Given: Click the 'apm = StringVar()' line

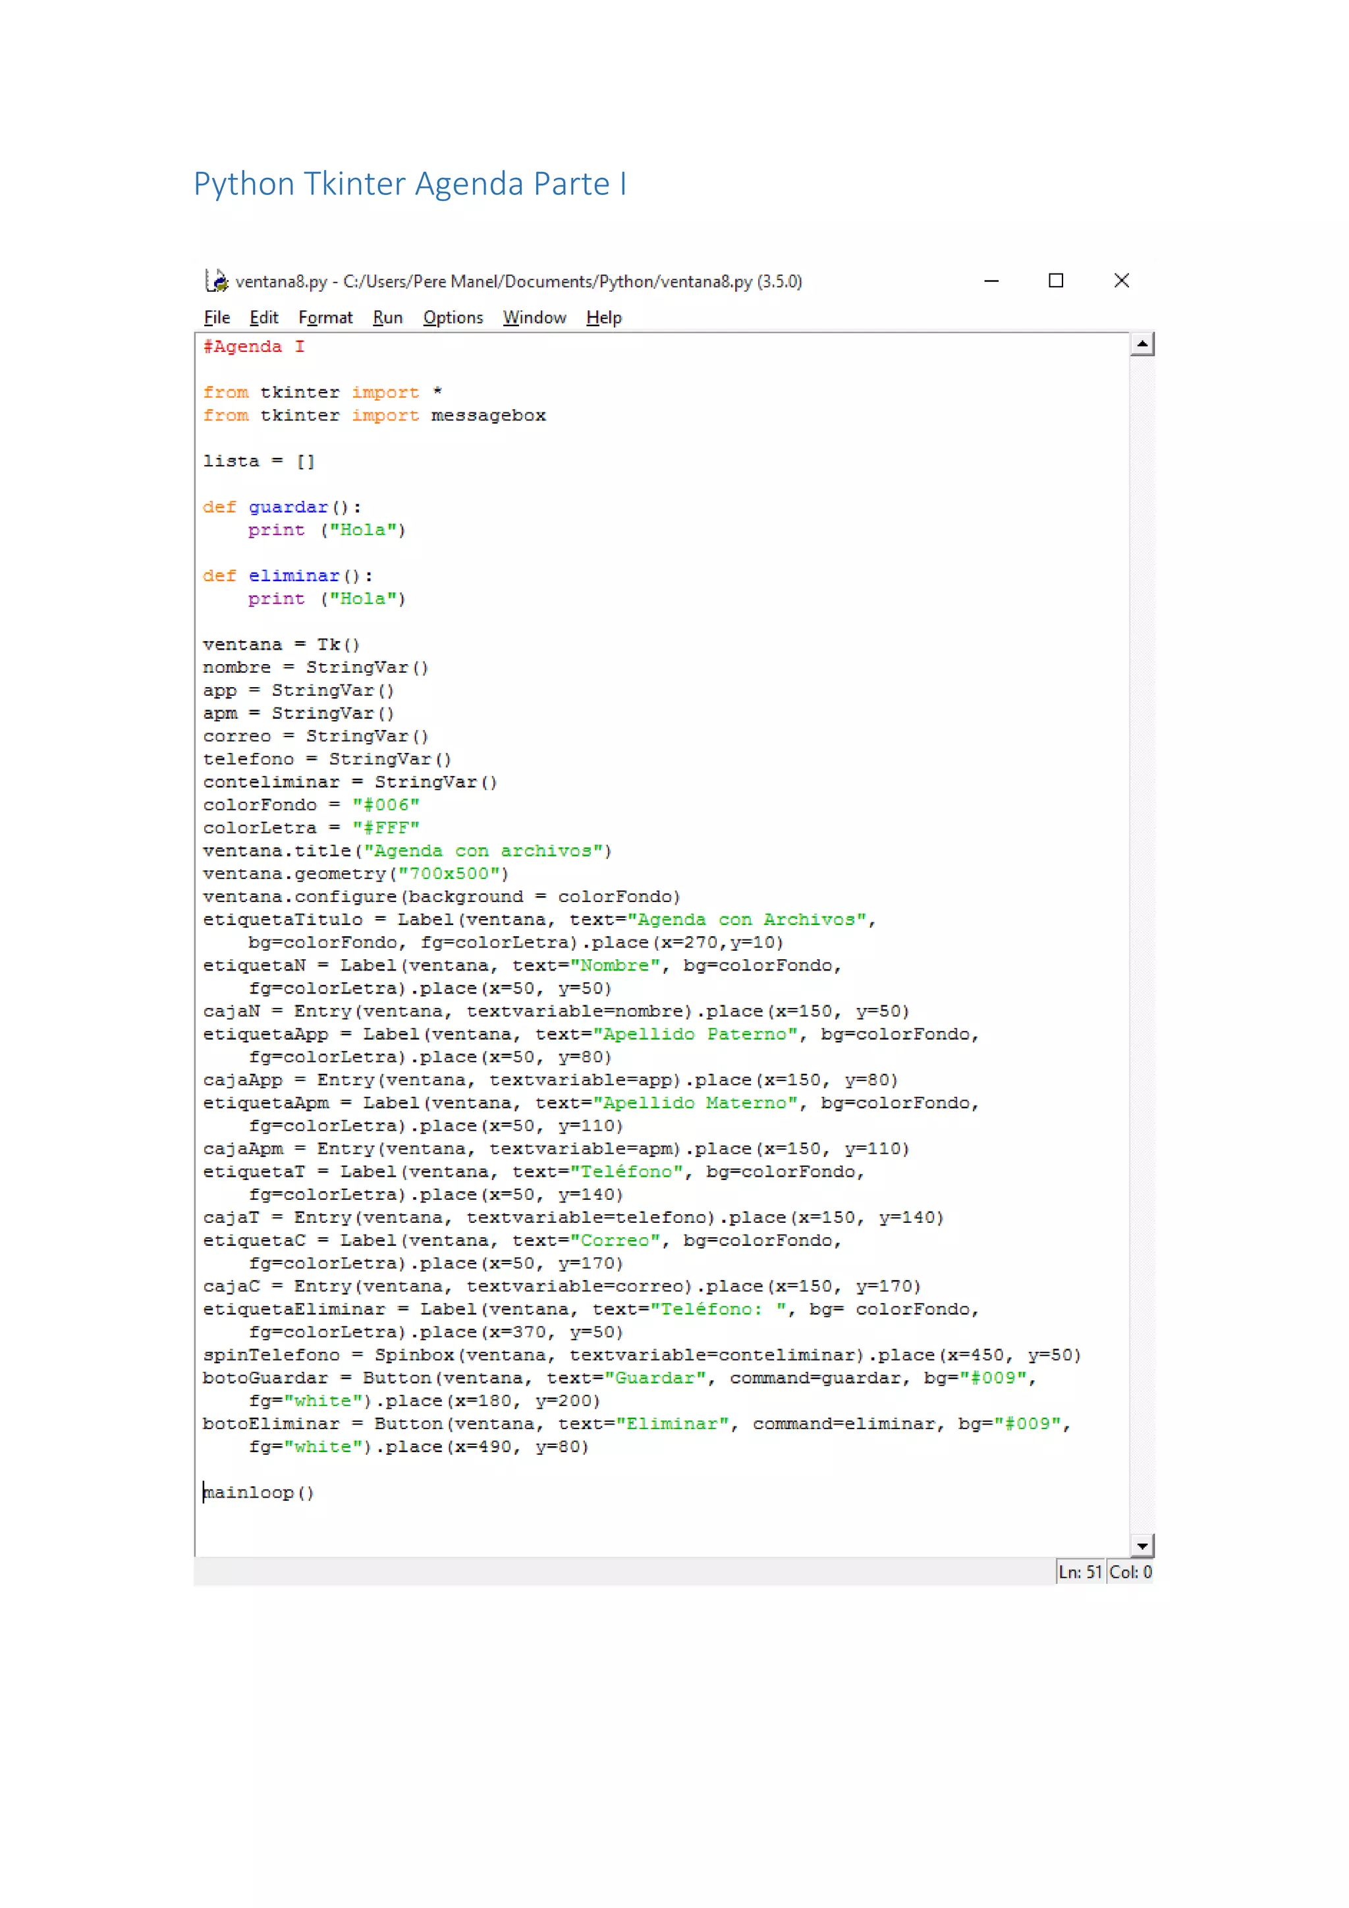Looking at the screenshot, I should coord(299,713).
